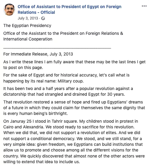This screenshot has height=165, width=149.
Task: Open the July 3, 2013 post timestamp
Action: 28,18
